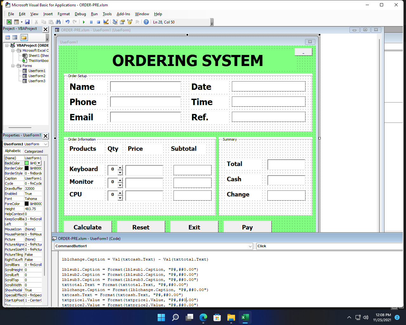The image size is (406, 325).
Task: Run the Sub/UserForm with the green play icon
Action: (x=84, y=22)
